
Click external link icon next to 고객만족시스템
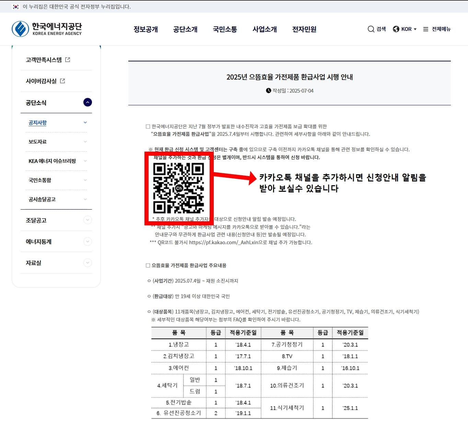(68, 60)
